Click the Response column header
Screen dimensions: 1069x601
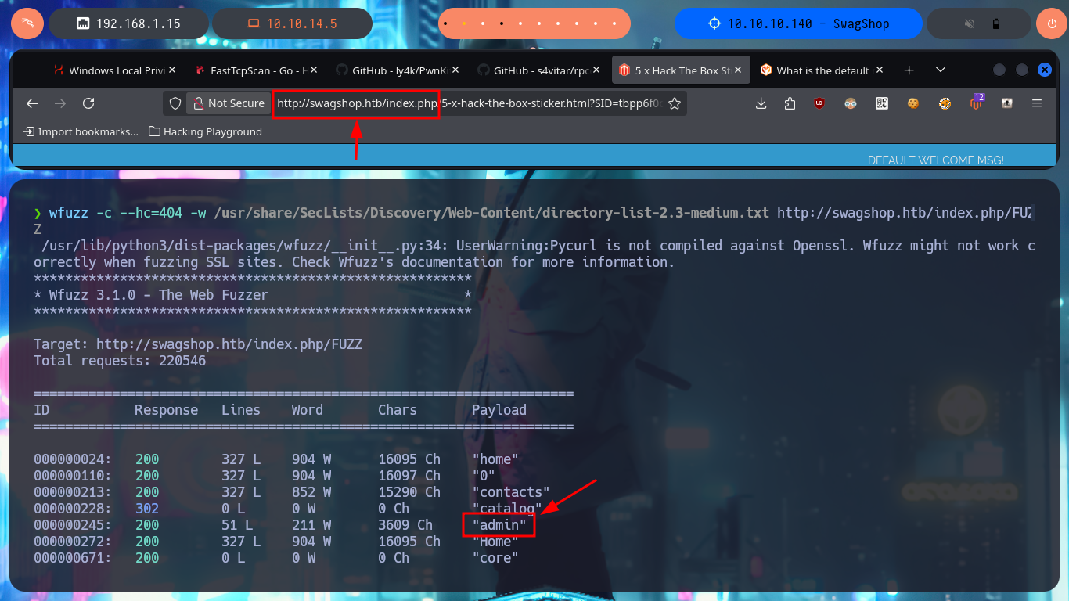[x=167, y=410]
